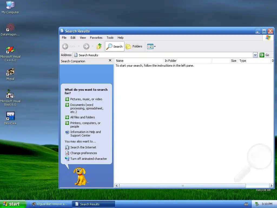Show the Folders pane
Screen dimensions: 277x208
click(134, 46)
